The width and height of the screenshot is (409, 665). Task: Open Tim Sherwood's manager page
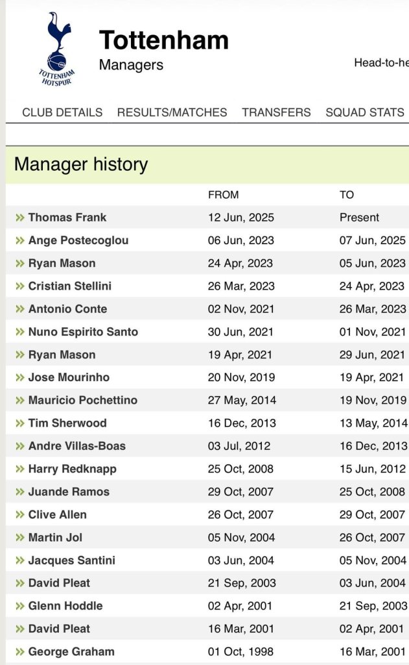click(67, 423)
